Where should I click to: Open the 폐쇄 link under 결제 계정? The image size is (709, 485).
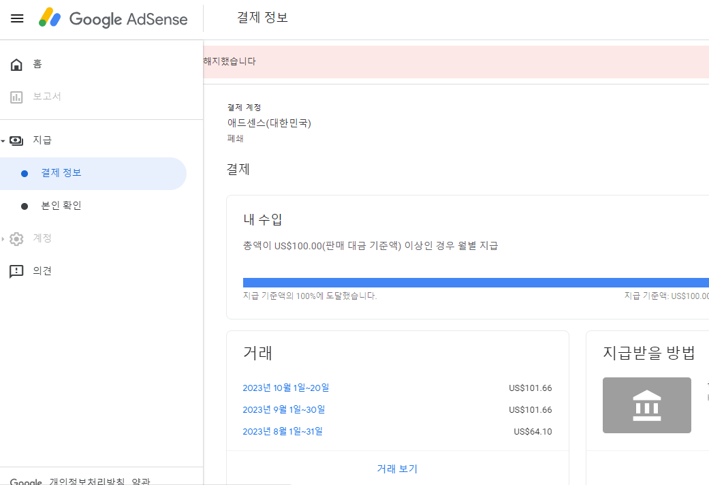tap(234, 138)
